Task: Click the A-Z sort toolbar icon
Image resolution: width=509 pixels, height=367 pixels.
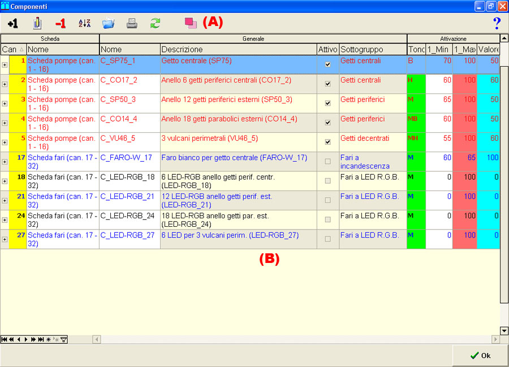Action: point(84,23)
